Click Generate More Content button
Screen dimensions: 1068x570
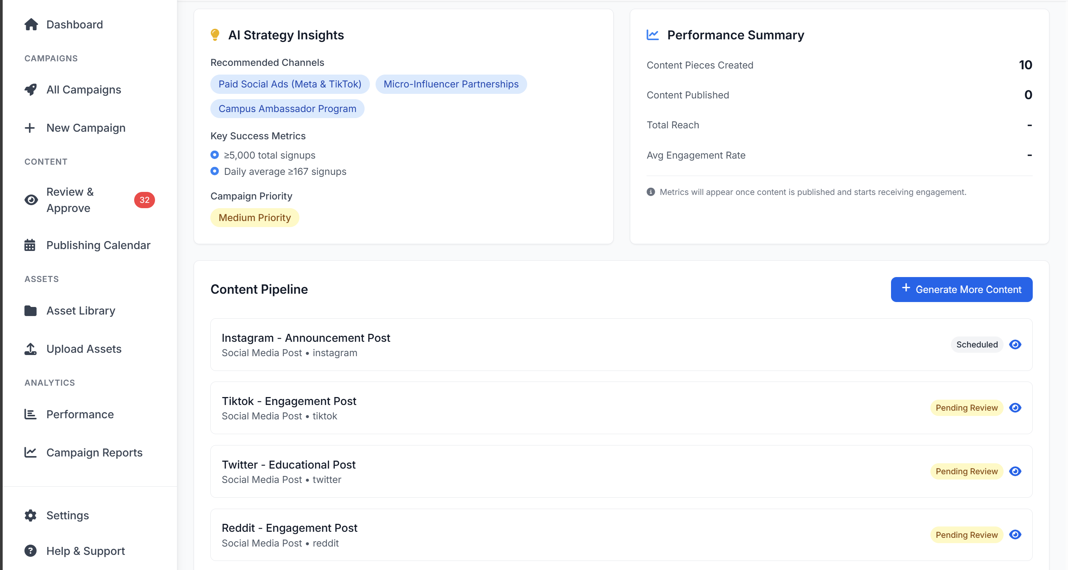pos(962,289)
